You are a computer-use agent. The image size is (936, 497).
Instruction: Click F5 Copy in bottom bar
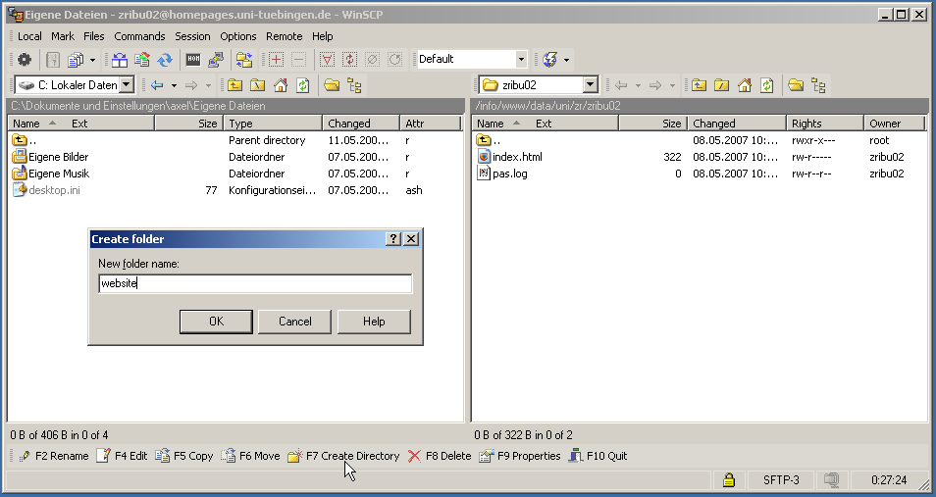click(183, 456)
